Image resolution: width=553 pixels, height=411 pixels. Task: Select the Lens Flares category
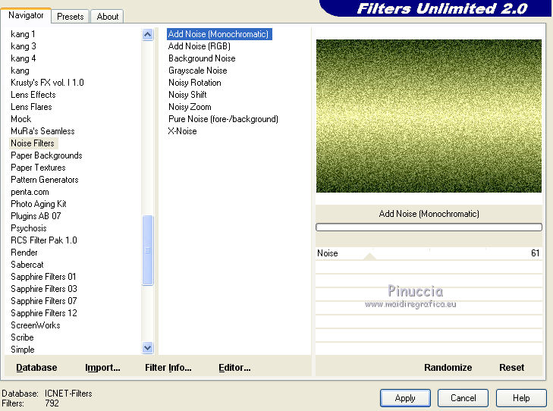coord(31,107)
